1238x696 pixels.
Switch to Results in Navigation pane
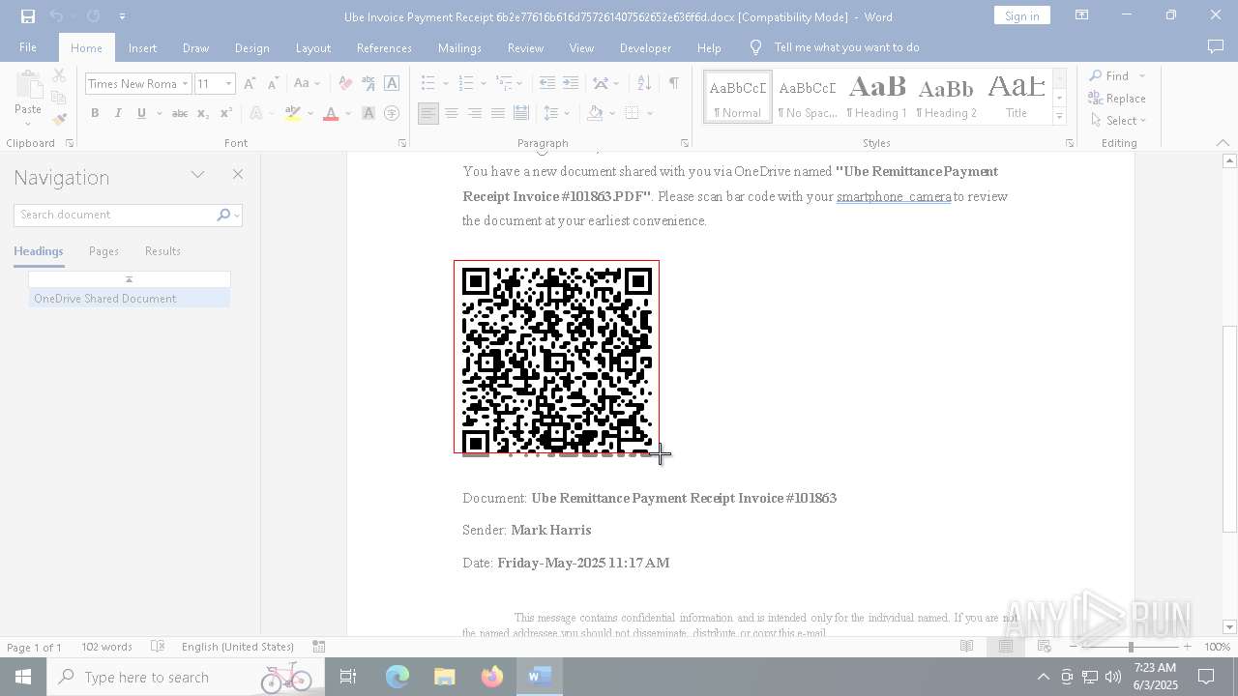pyautogui.click(x=162, y=251)
